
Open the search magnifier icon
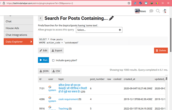(158, 11)
